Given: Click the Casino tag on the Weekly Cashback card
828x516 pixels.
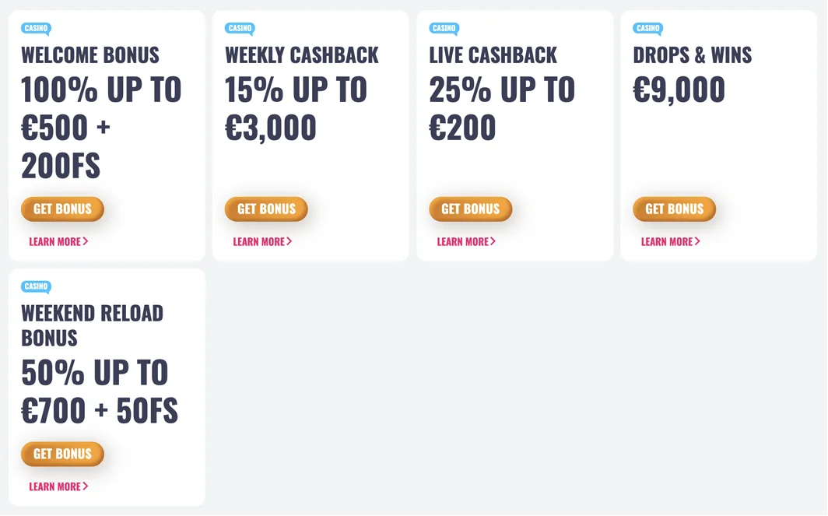Looking at the screenshot, I should (x=240, y=28).
